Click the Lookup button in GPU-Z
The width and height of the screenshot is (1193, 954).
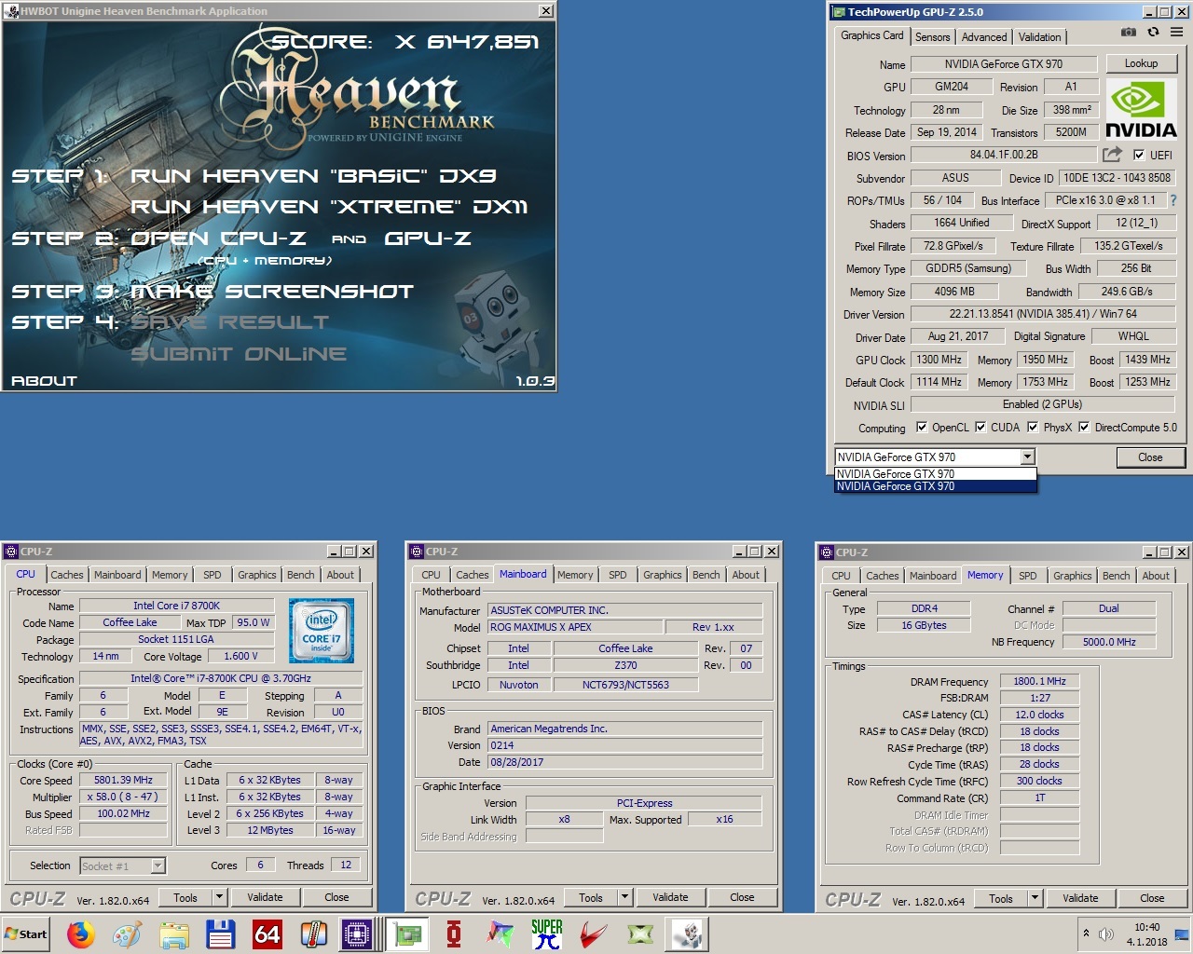click(1141, 63)
